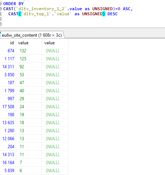
Task: Click the splitter between editor and results
Action: [82, 28]
